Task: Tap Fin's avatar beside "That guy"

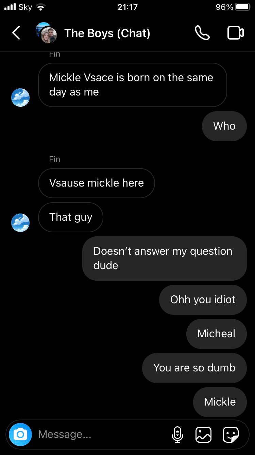Action: [x=20, y=223]
